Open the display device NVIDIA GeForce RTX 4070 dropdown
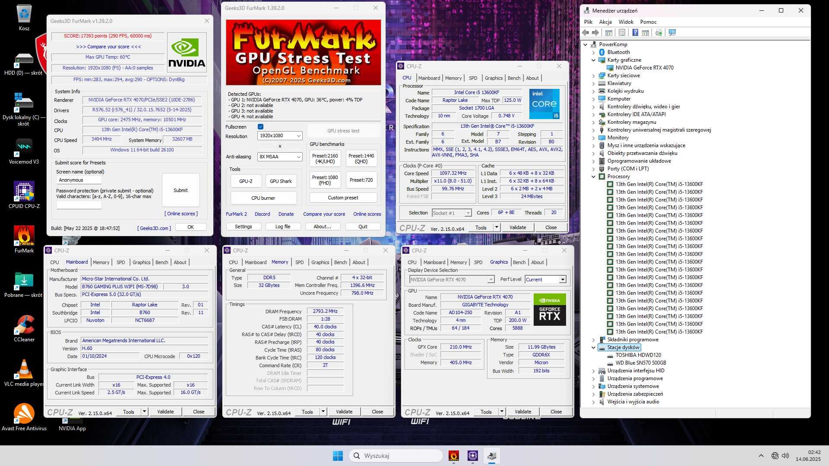Screen dimensions: 829x466 click(x=452, y=280)
